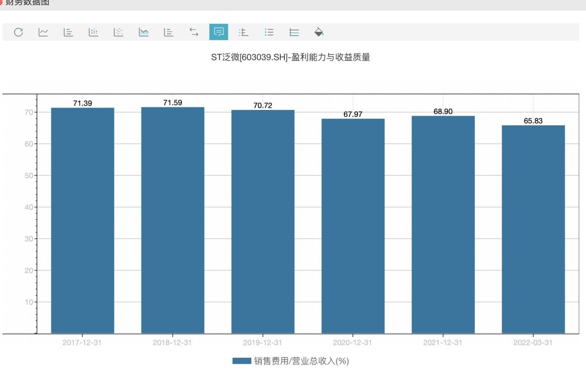The width and height of the screenshot is (586, 369).
Task: Select the 2020-12-31 bar
Action: coord(353,226)
